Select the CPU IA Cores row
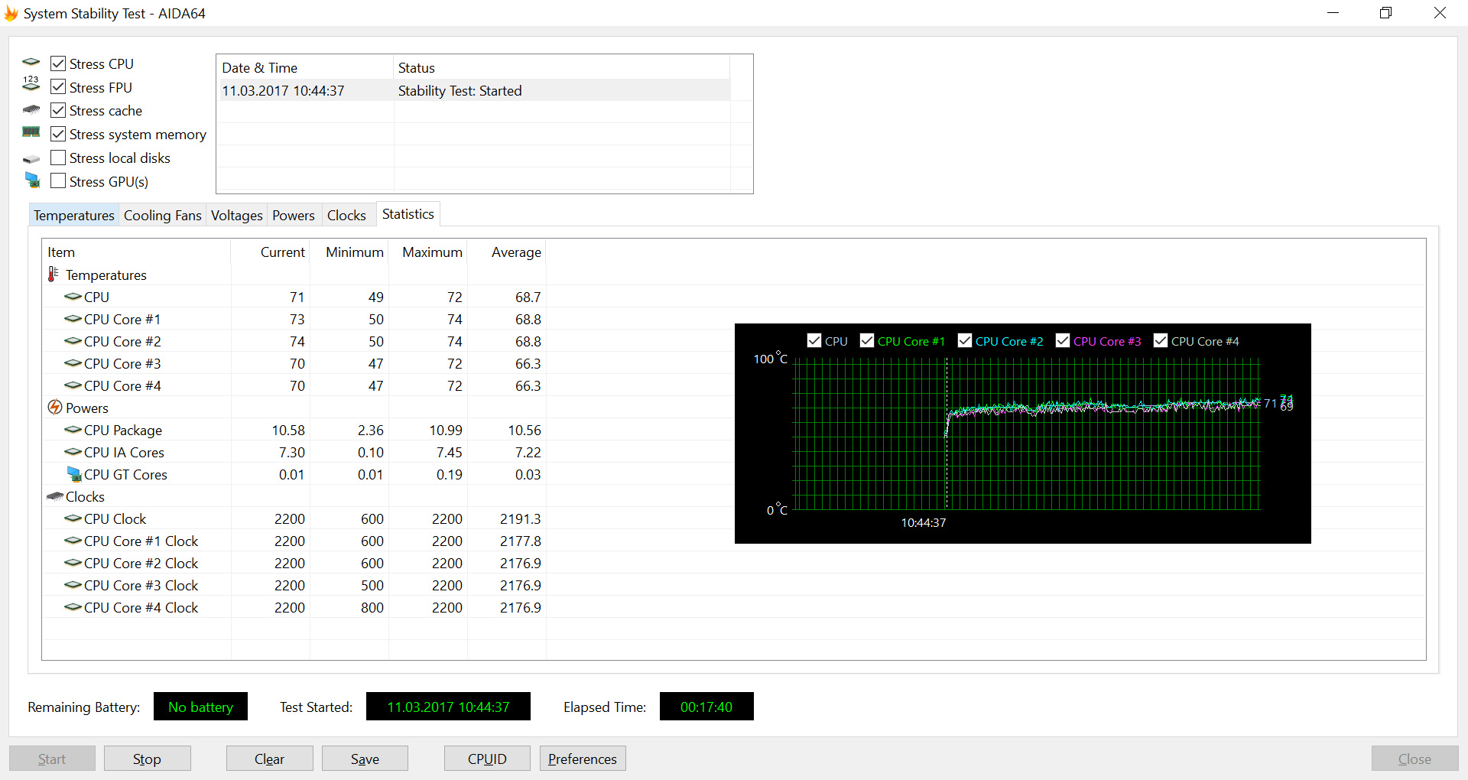Image resolution: width=1468 pixels, height=780 pixels. point(294,452)
